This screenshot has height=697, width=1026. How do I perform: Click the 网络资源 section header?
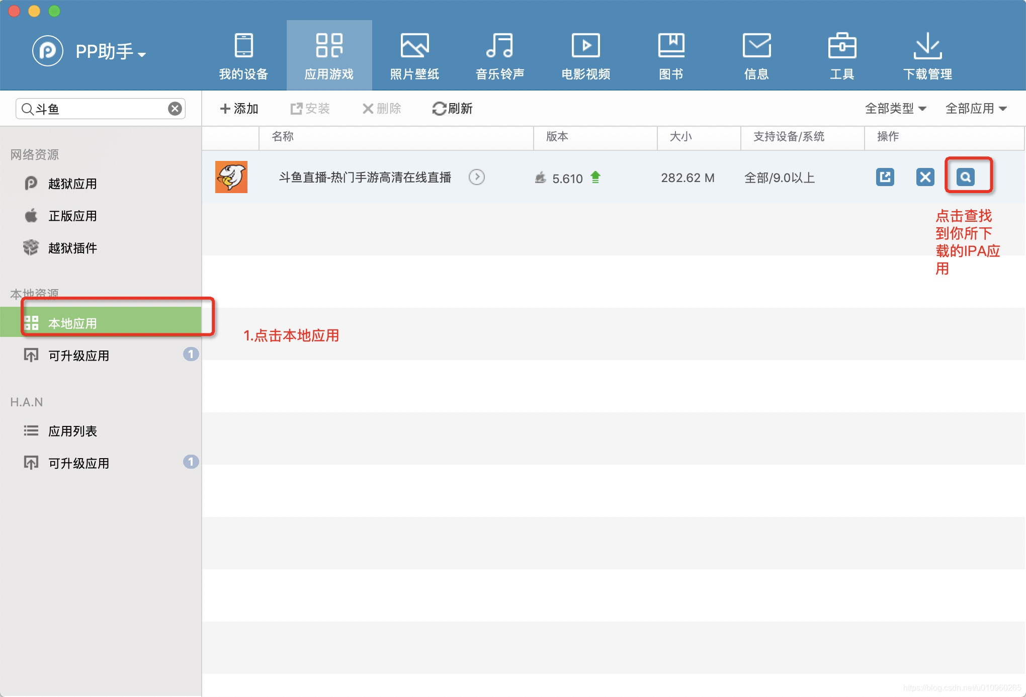coord(35,154)
